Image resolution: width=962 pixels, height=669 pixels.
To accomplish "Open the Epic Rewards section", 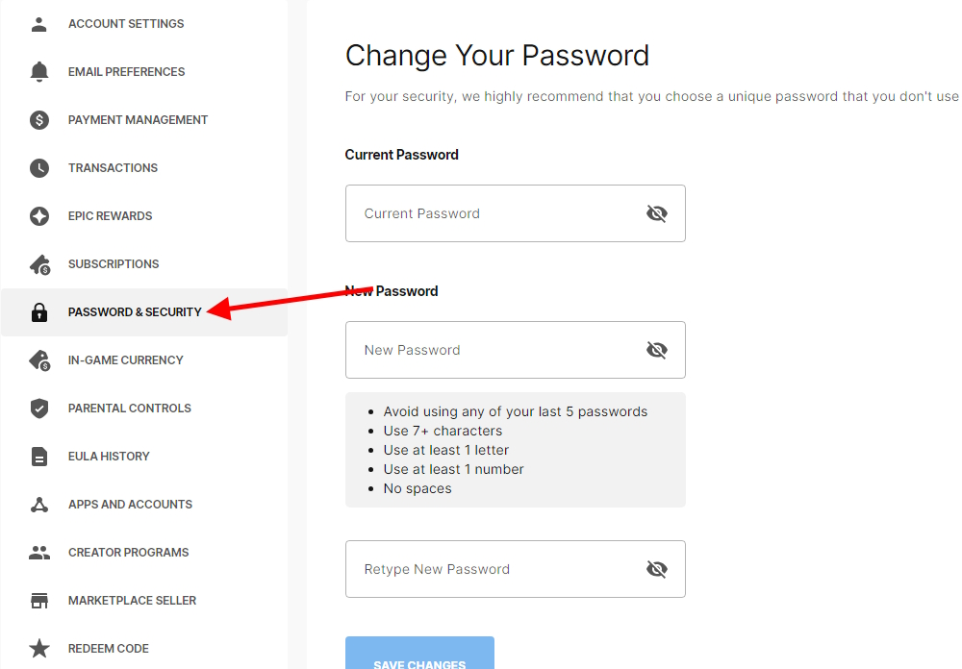I will [111, 215].
